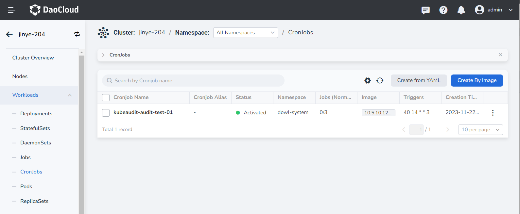Click the help question mark icon
Screen dimensions: 520x214
[443, 10]
